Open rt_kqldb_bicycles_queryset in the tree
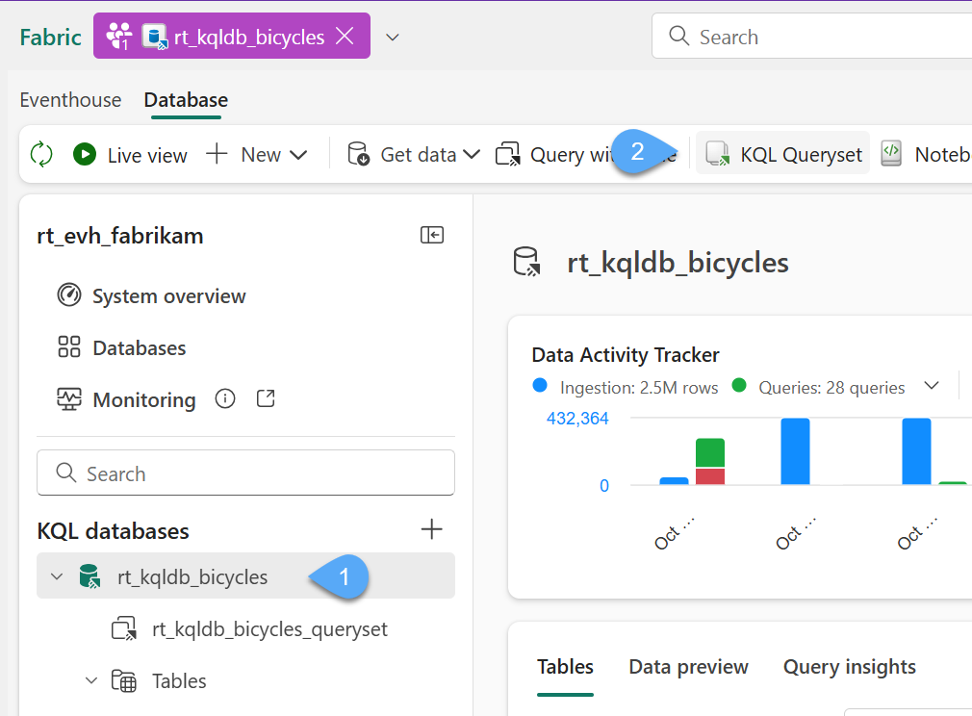This screenshot has height=716, width=972. 269,629
